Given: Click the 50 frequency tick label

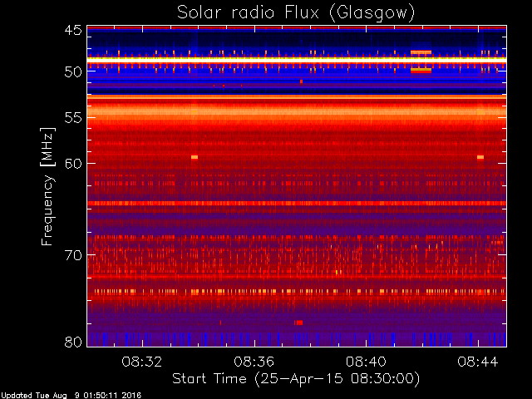Looking at the screenshot, I should [73, 71].
